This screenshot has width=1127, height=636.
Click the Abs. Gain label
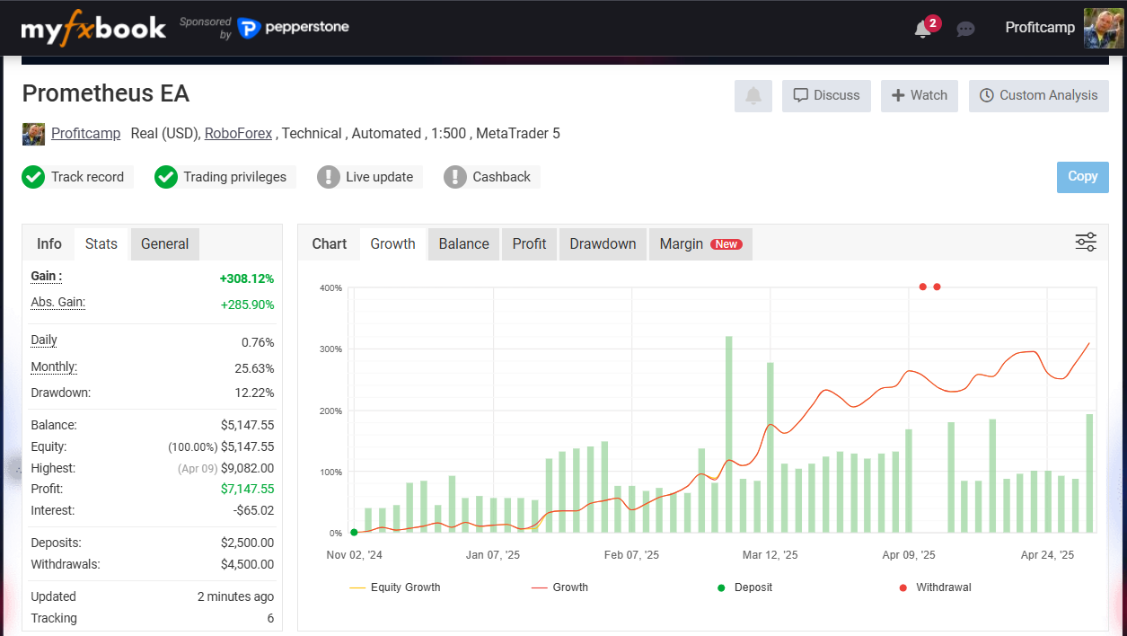58,303
